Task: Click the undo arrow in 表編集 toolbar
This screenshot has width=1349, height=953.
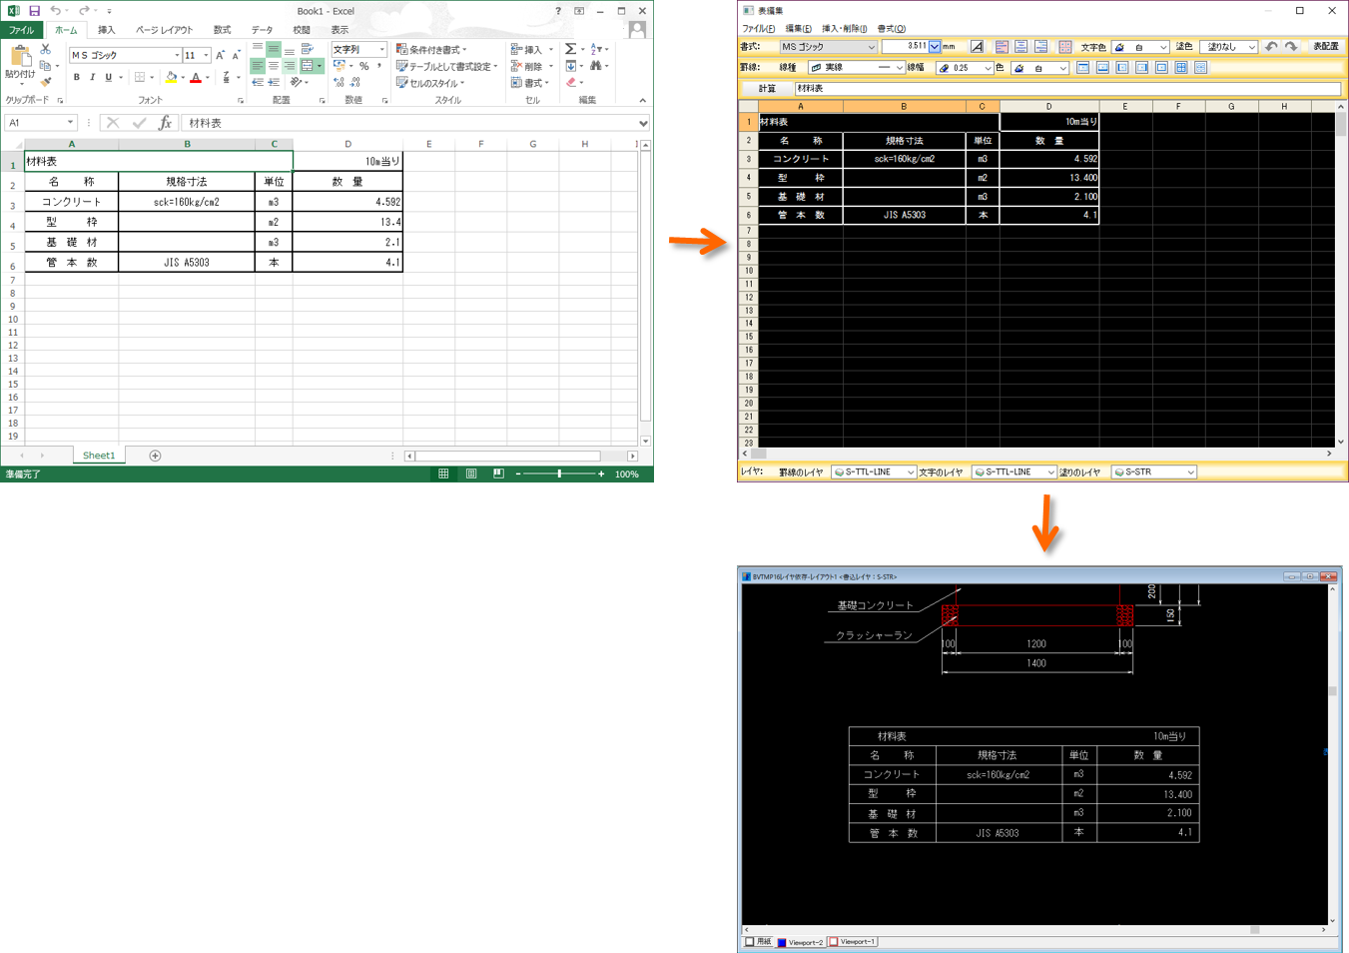Action: pyautogui.click(x=1271, y=47)
